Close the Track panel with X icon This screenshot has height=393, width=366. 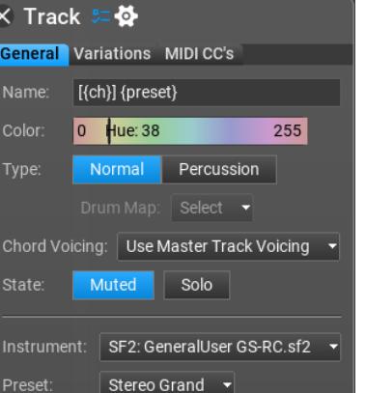[x=5, y=16]
